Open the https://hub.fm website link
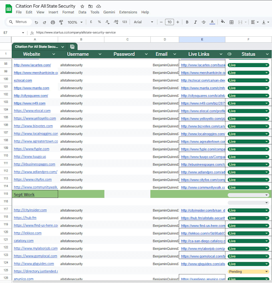The image size is (272, 283). tap(25, 218)
